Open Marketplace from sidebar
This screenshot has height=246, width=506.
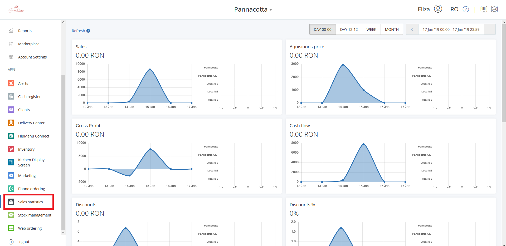click(x=29, y=44)
